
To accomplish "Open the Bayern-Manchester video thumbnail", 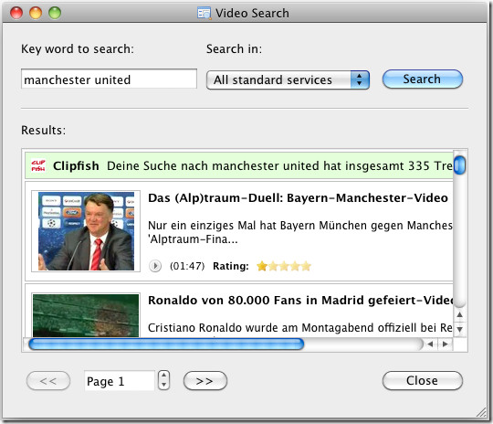I will pos(86,231).
